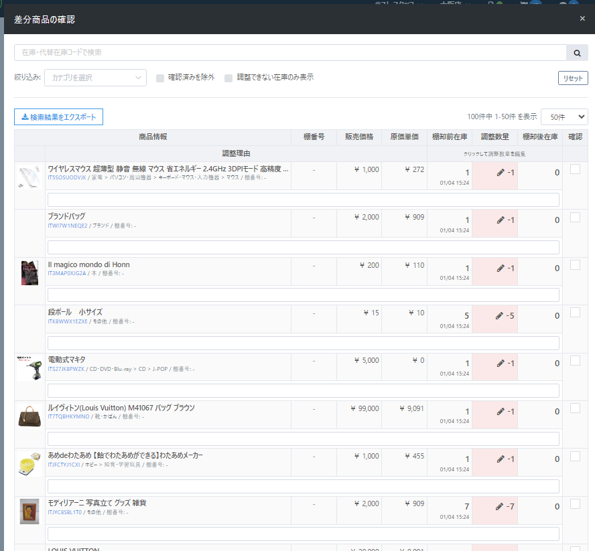
Task: Close the 差分商品の確認 dialog
Action: [582, 19]
